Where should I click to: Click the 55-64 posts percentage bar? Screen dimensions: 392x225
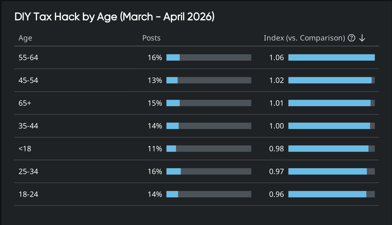209,58
